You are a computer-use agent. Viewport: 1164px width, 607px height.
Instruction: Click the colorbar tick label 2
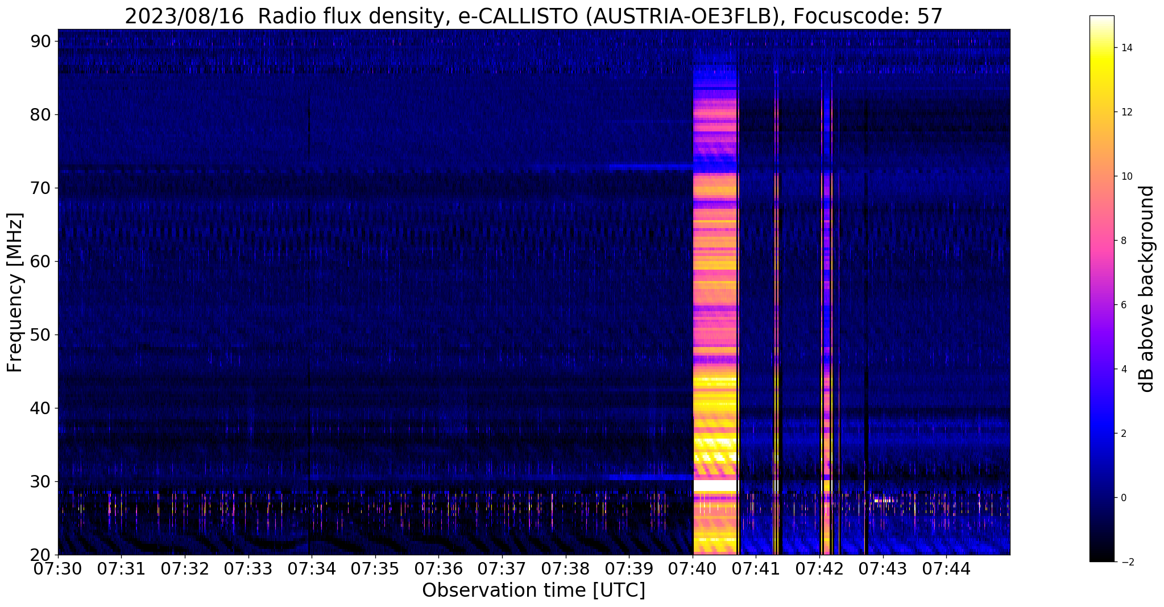tap(1124, 433)
